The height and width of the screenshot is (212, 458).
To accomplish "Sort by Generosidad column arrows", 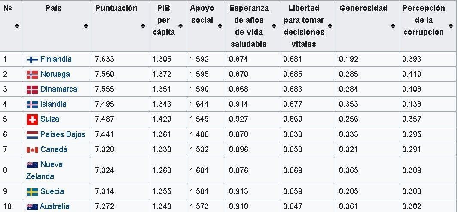I will coord(393,26).
